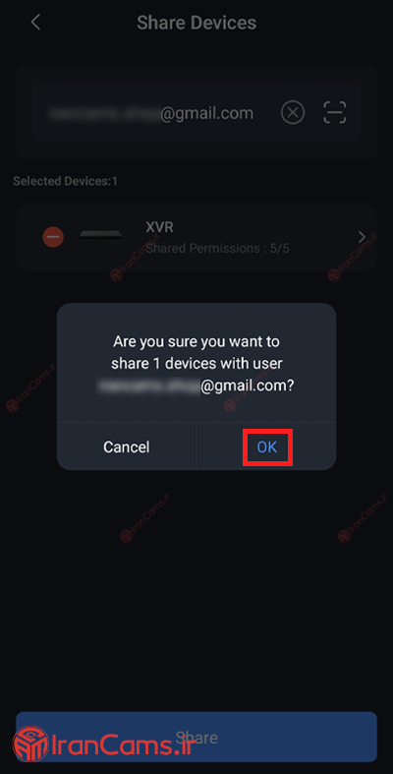This screenshot has height=774, width=393.
Task: Remove XVR using the red minus icon
Action: [x=53, y=237]
